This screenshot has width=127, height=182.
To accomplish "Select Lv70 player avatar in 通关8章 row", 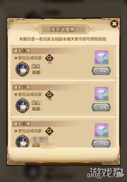I will 23,141.
